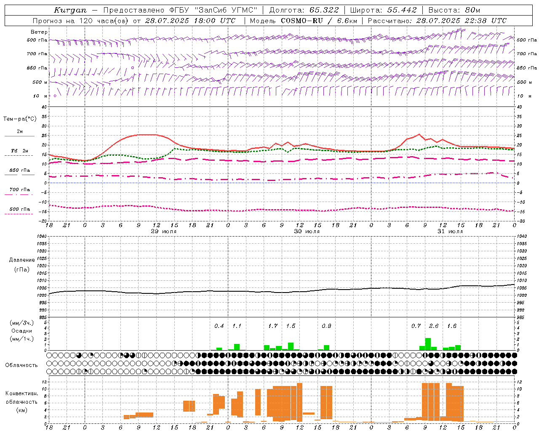This screenshot has height=431, width=539.
Task: Click the "31 июля" date label
Action: click(450, 231)
